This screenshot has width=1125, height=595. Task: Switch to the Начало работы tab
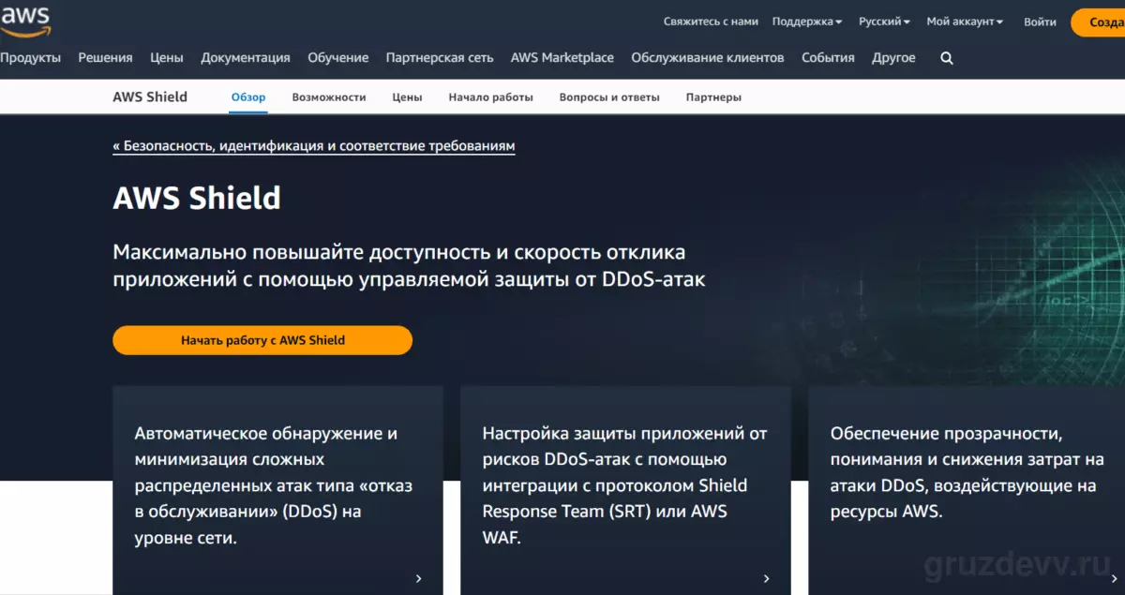[x=490, y=97]
